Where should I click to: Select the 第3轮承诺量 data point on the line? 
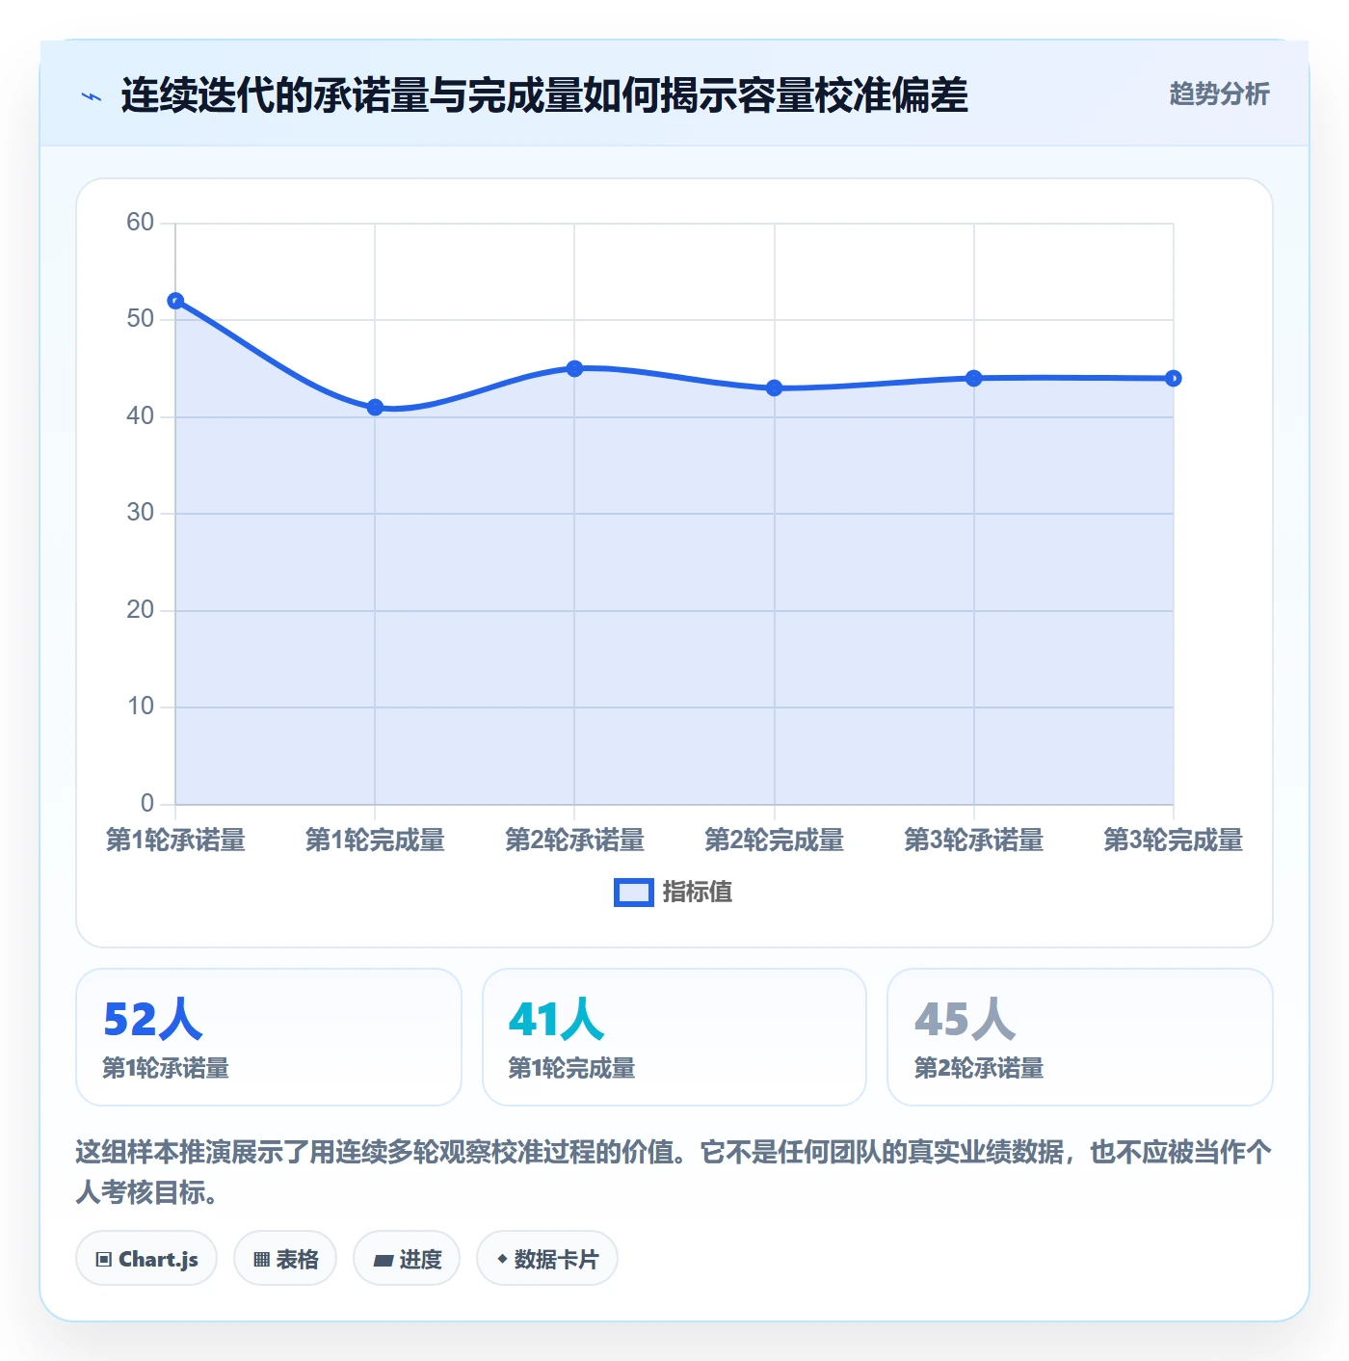pos(973,379)
